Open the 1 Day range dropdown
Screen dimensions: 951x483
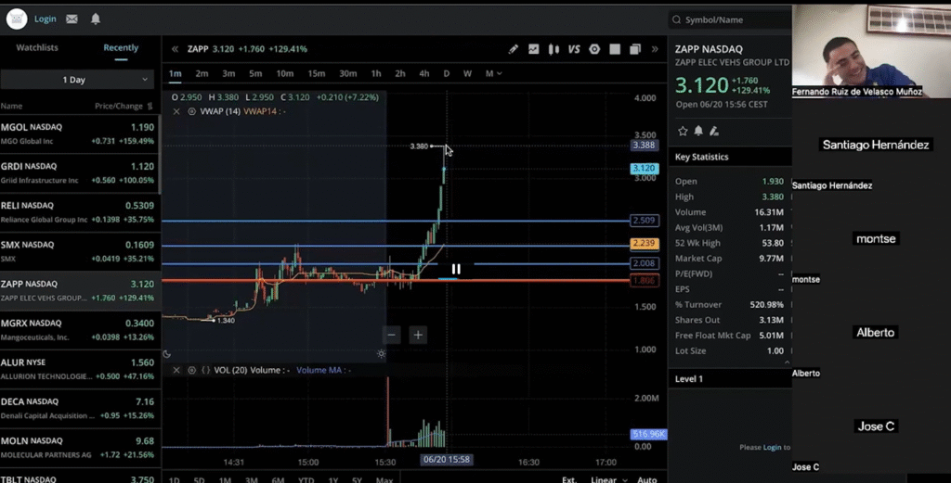tap(78, 80)
